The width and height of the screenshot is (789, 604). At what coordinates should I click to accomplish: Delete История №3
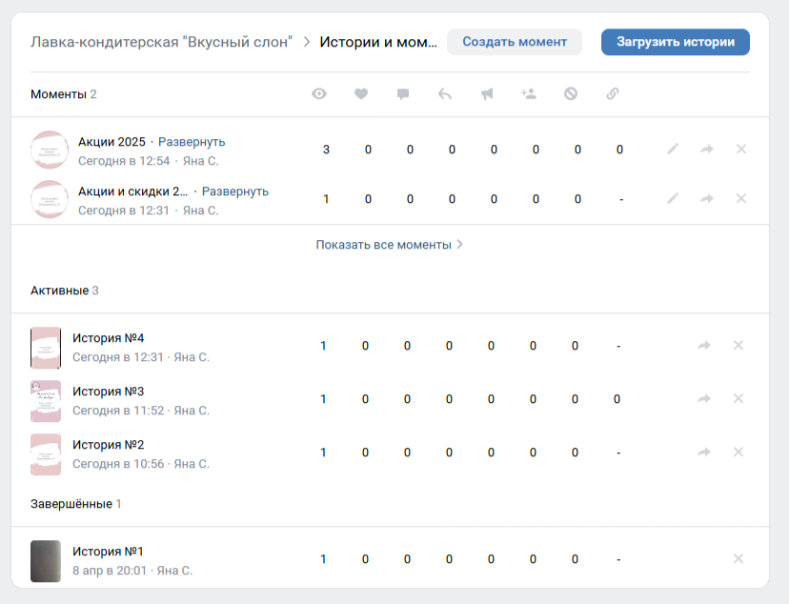(738, 399)
